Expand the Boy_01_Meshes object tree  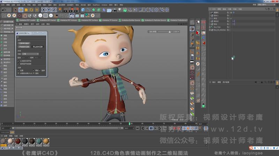pyautogui.click(x=210, y=30)
